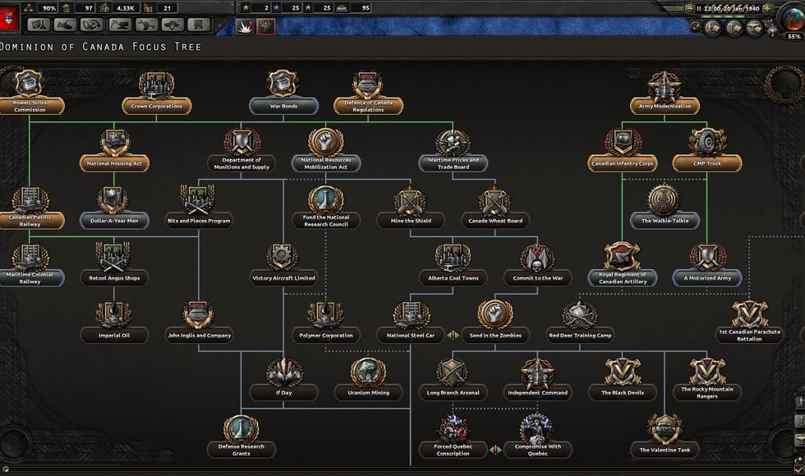805x476 pixels.
Task: Click The Walkie-Talkie radio icon
Action: [x=665, y=199]
